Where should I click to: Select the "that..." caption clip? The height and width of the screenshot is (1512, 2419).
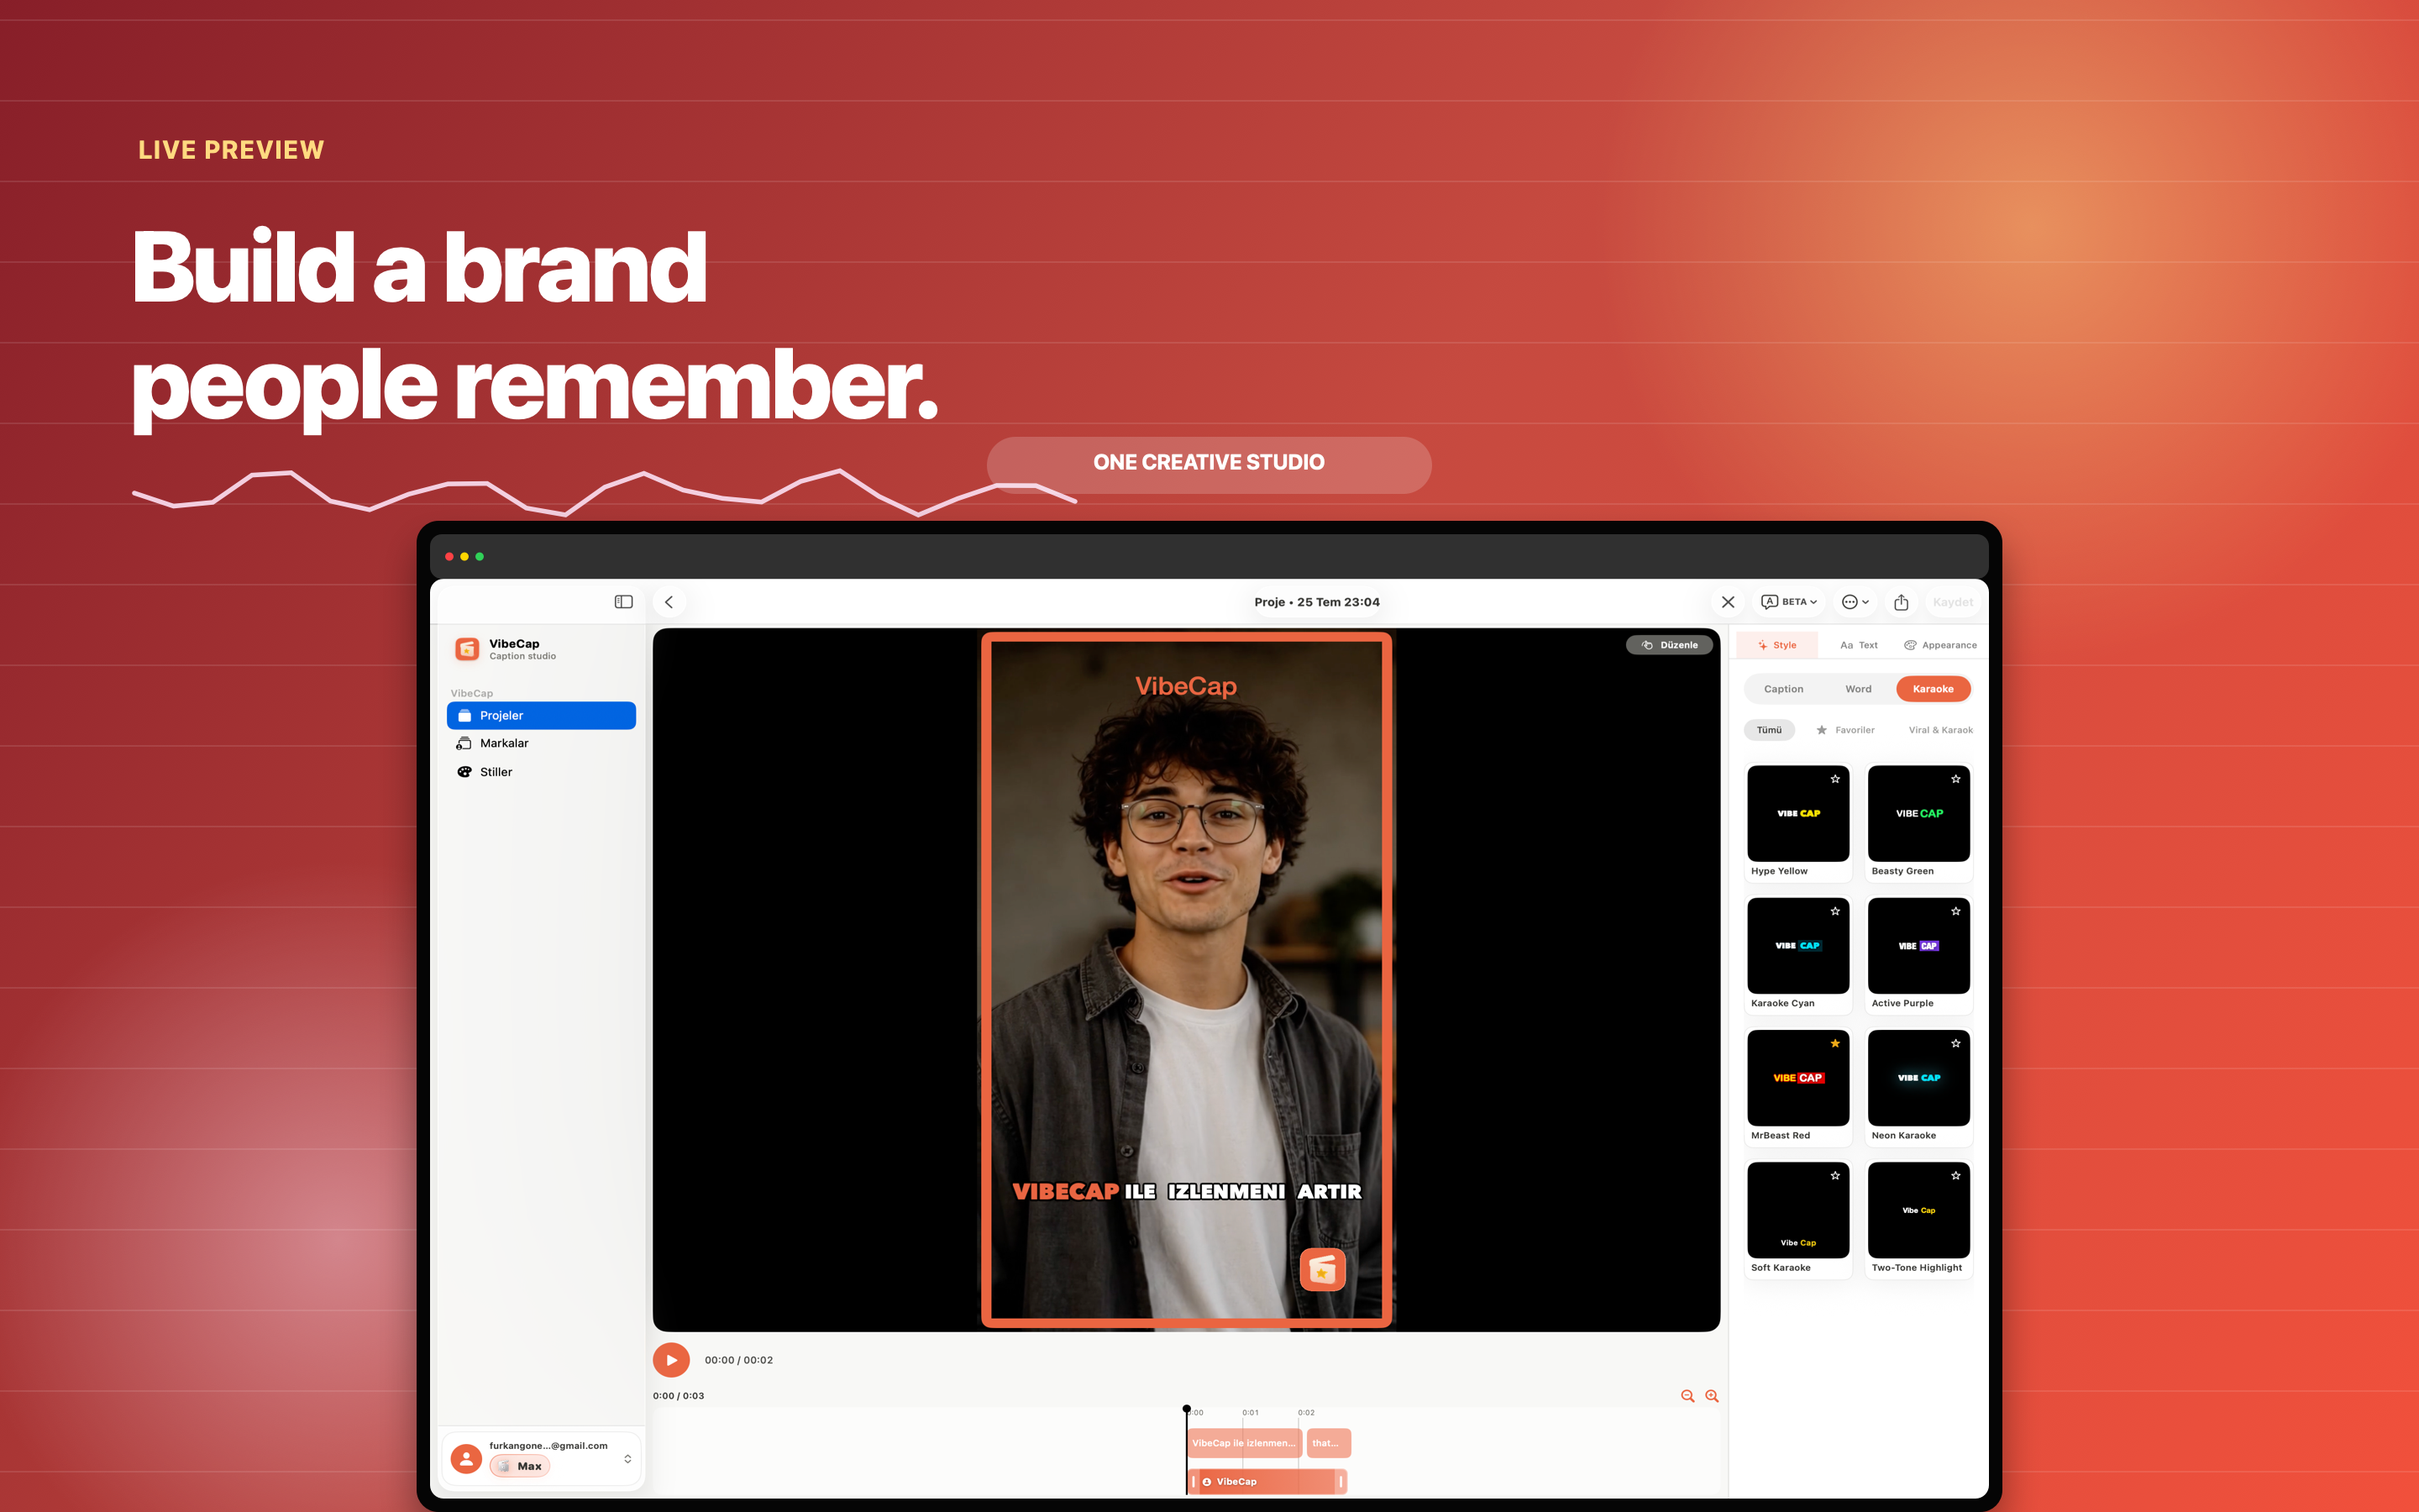point(1329,1443)
